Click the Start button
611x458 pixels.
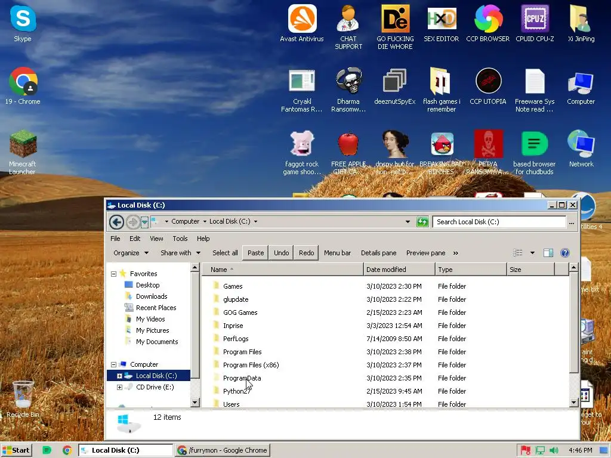point(16,450)
